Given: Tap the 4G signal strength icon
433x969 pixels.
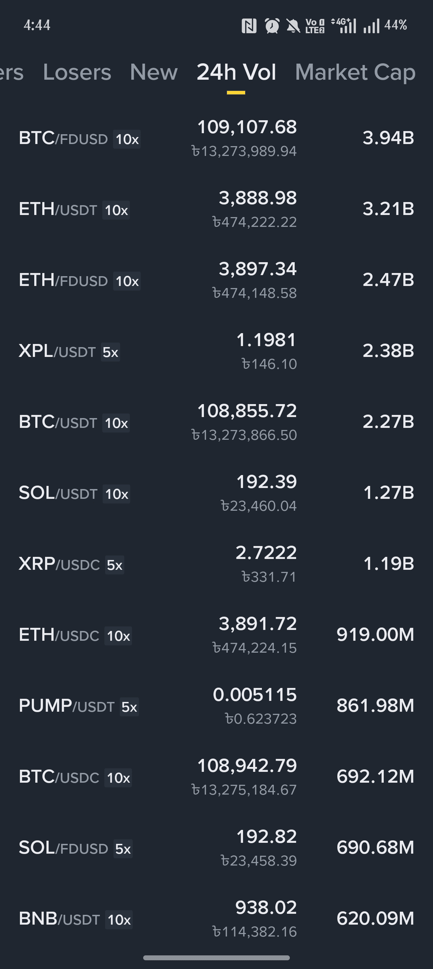Looking at the screenshot, I should pos(344,26).
